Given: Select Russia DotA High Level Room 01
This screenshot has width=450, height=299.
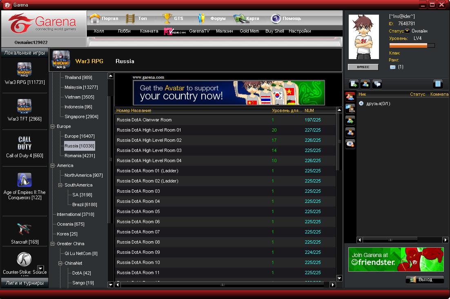Looking at the screenshot, I should (x=225, y=130).
